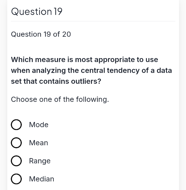Click 'central tendency' in the question text

coord(110,71)
